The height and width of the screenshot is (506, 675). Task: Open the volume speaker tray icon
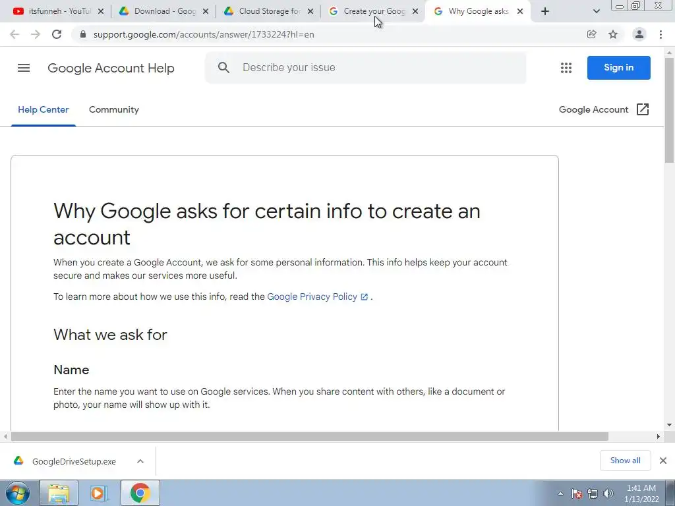tap(608, 493)
